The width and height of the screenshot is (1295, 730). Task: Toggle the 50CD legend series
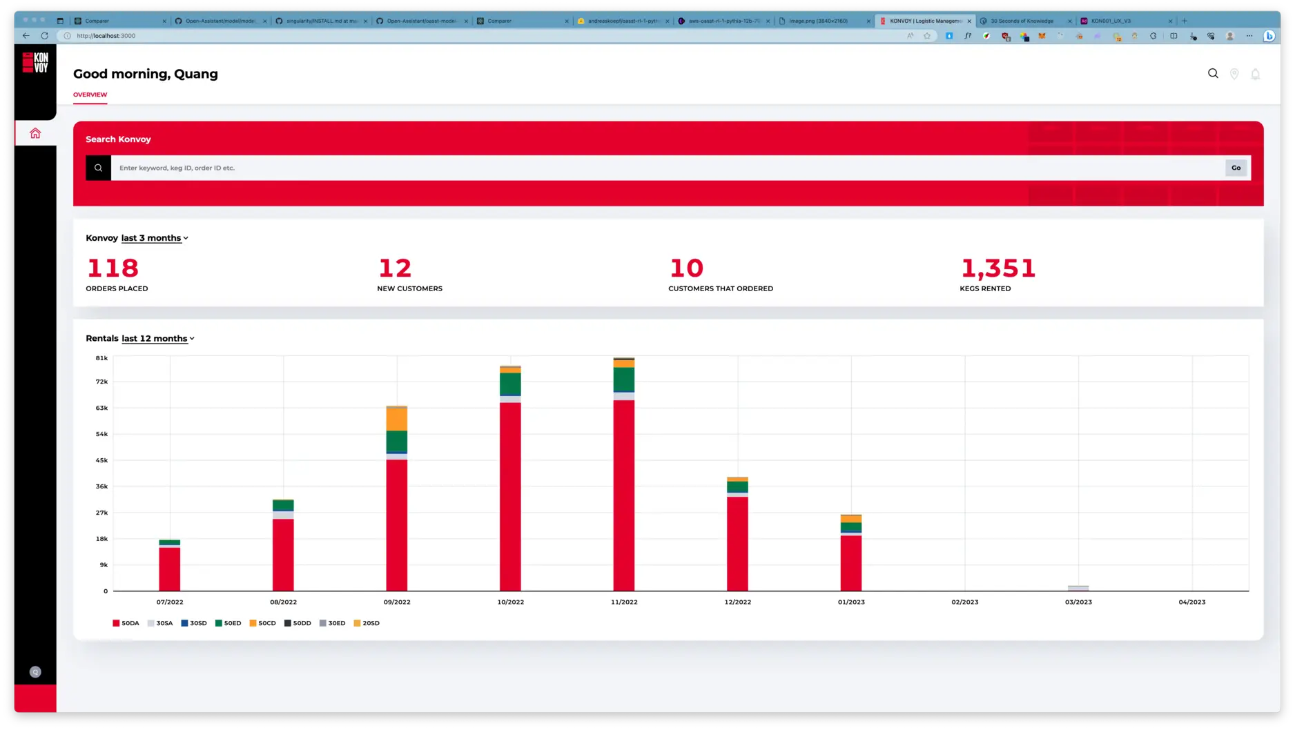click(x=262, y=623)
